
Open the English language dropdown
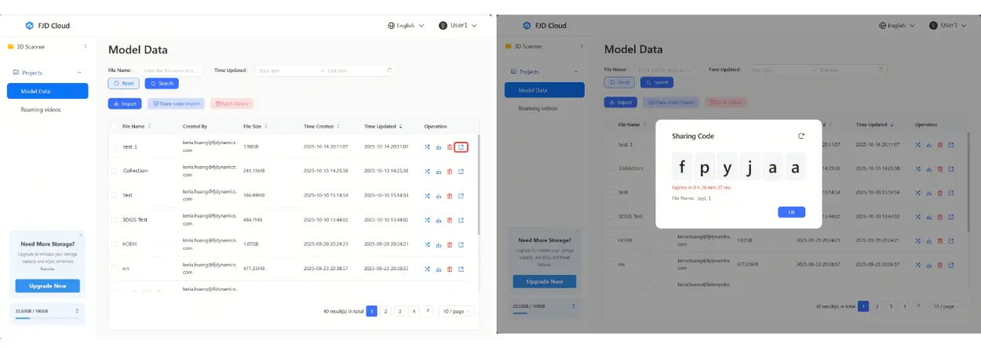click(406, 26)
